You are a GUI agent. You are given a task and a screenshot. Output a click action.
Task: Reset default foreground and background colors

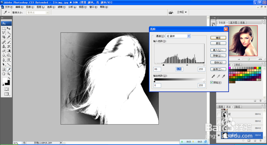point(3,84)
